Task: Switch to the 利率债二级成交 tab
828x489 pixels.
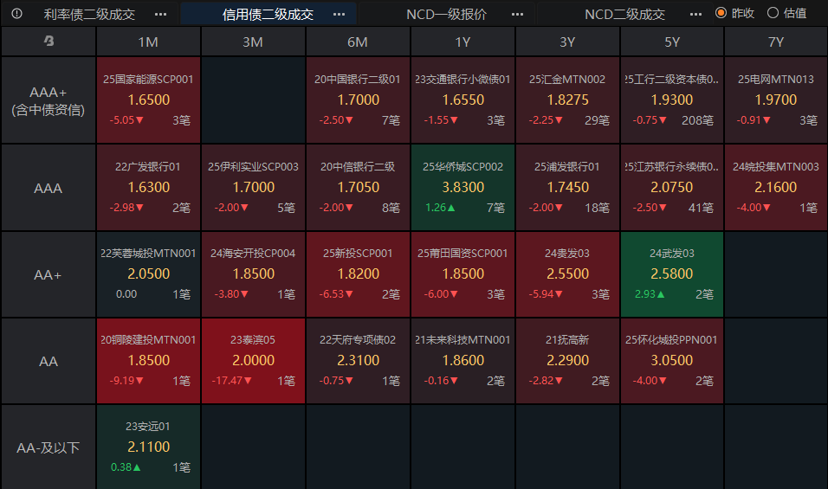Action: 89,14
